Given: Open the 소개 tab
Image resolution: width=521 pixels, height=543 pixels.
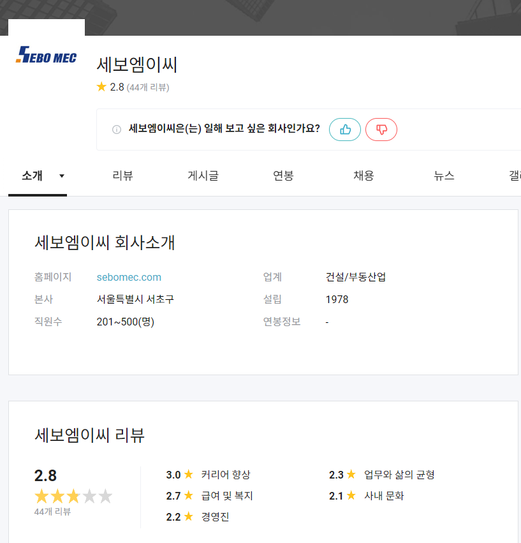Looking at the screenshot, I should (32, 175).
